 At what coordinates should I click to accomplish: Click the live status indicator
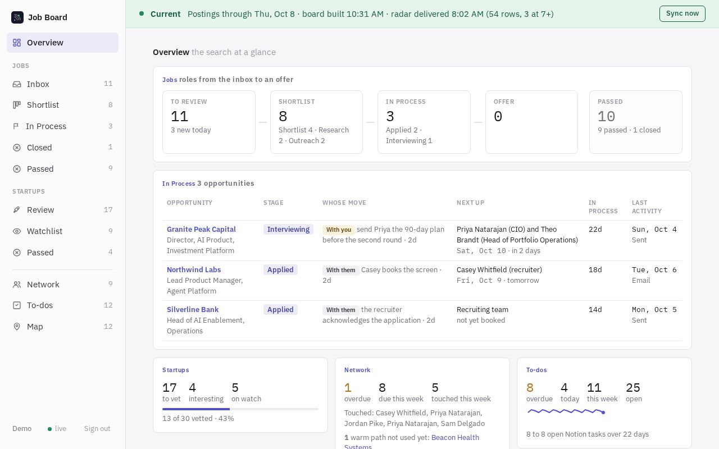click(x=57, y=429)
